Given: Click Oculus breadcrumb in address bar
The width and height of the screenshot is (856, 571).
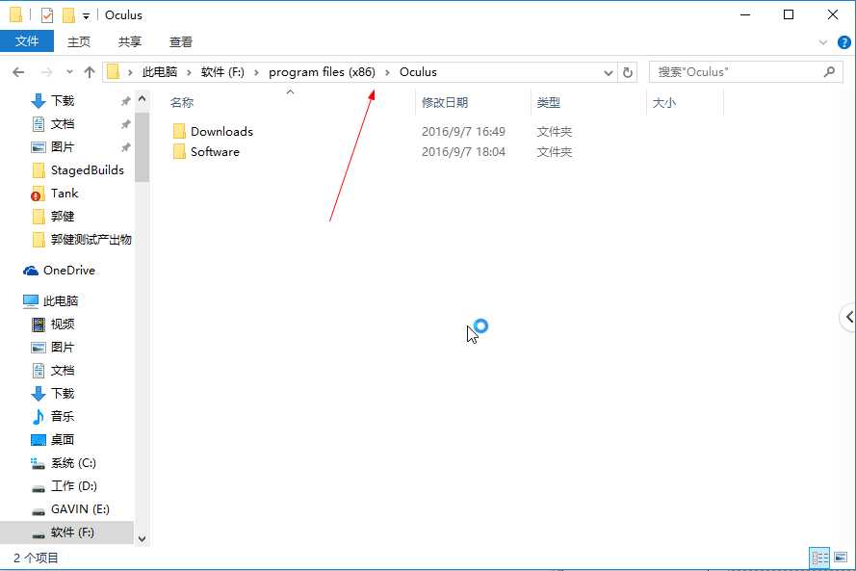Looking at the screenshot, I should (418, 72).
